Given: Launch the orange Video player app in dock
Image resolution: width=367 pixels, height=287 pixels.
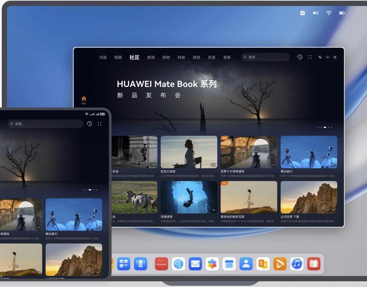Looking at the screenshot, I should 280,264.
